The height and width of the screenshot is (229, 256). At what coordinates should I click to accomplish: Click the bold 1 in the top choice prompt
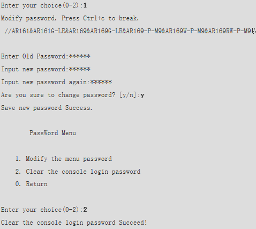pos(85,5)
